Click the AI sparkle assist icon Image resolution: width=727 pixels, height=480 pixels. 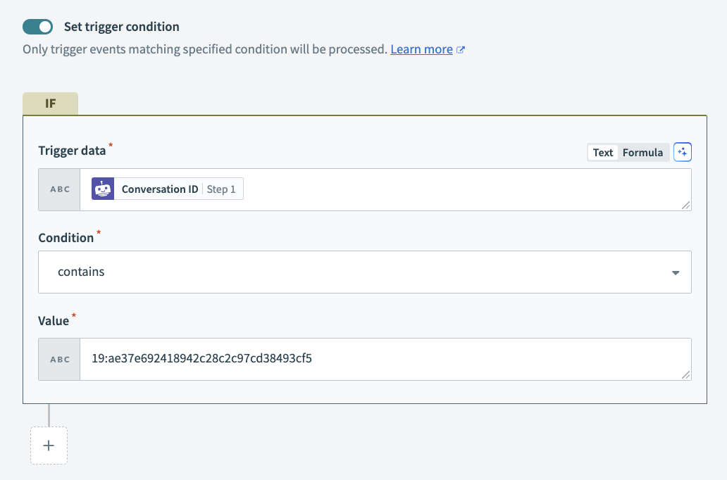pos(682,152)
